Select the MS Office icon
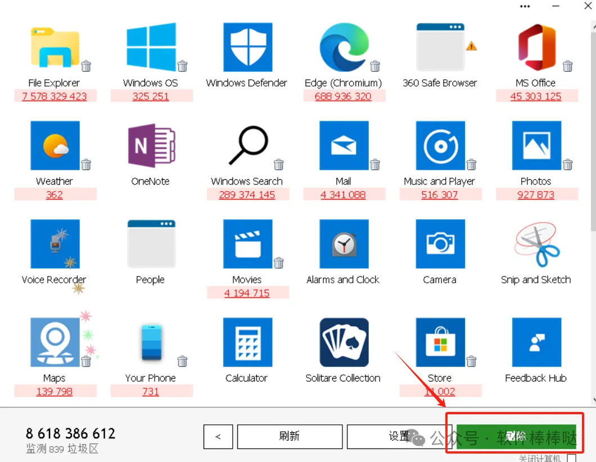The width and height of the screenshot is (596, 462). pos(537,47)
